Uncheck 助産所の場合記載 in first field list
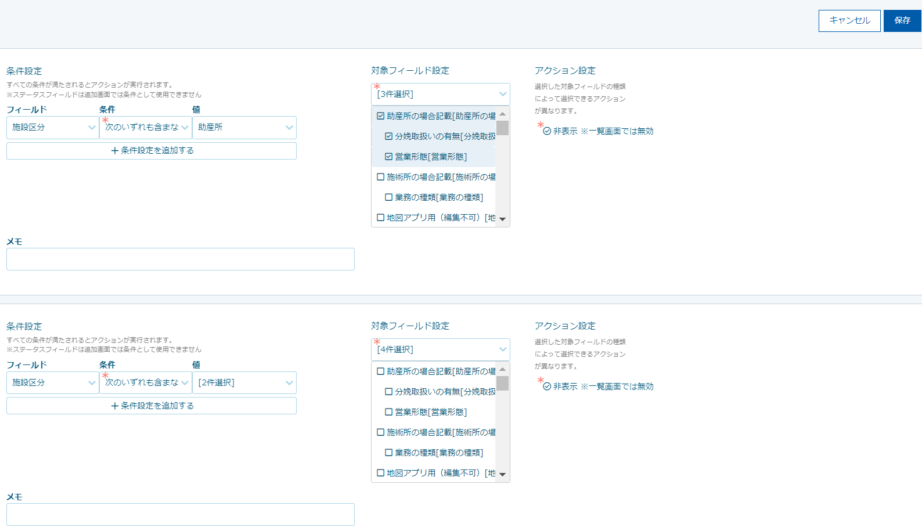 (x=381, y=116)
